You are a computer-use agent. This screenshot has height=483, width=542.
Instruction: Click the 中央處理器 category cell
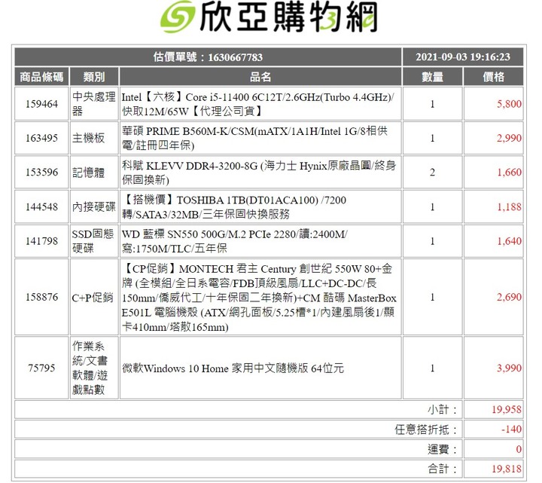click(93, 104)
